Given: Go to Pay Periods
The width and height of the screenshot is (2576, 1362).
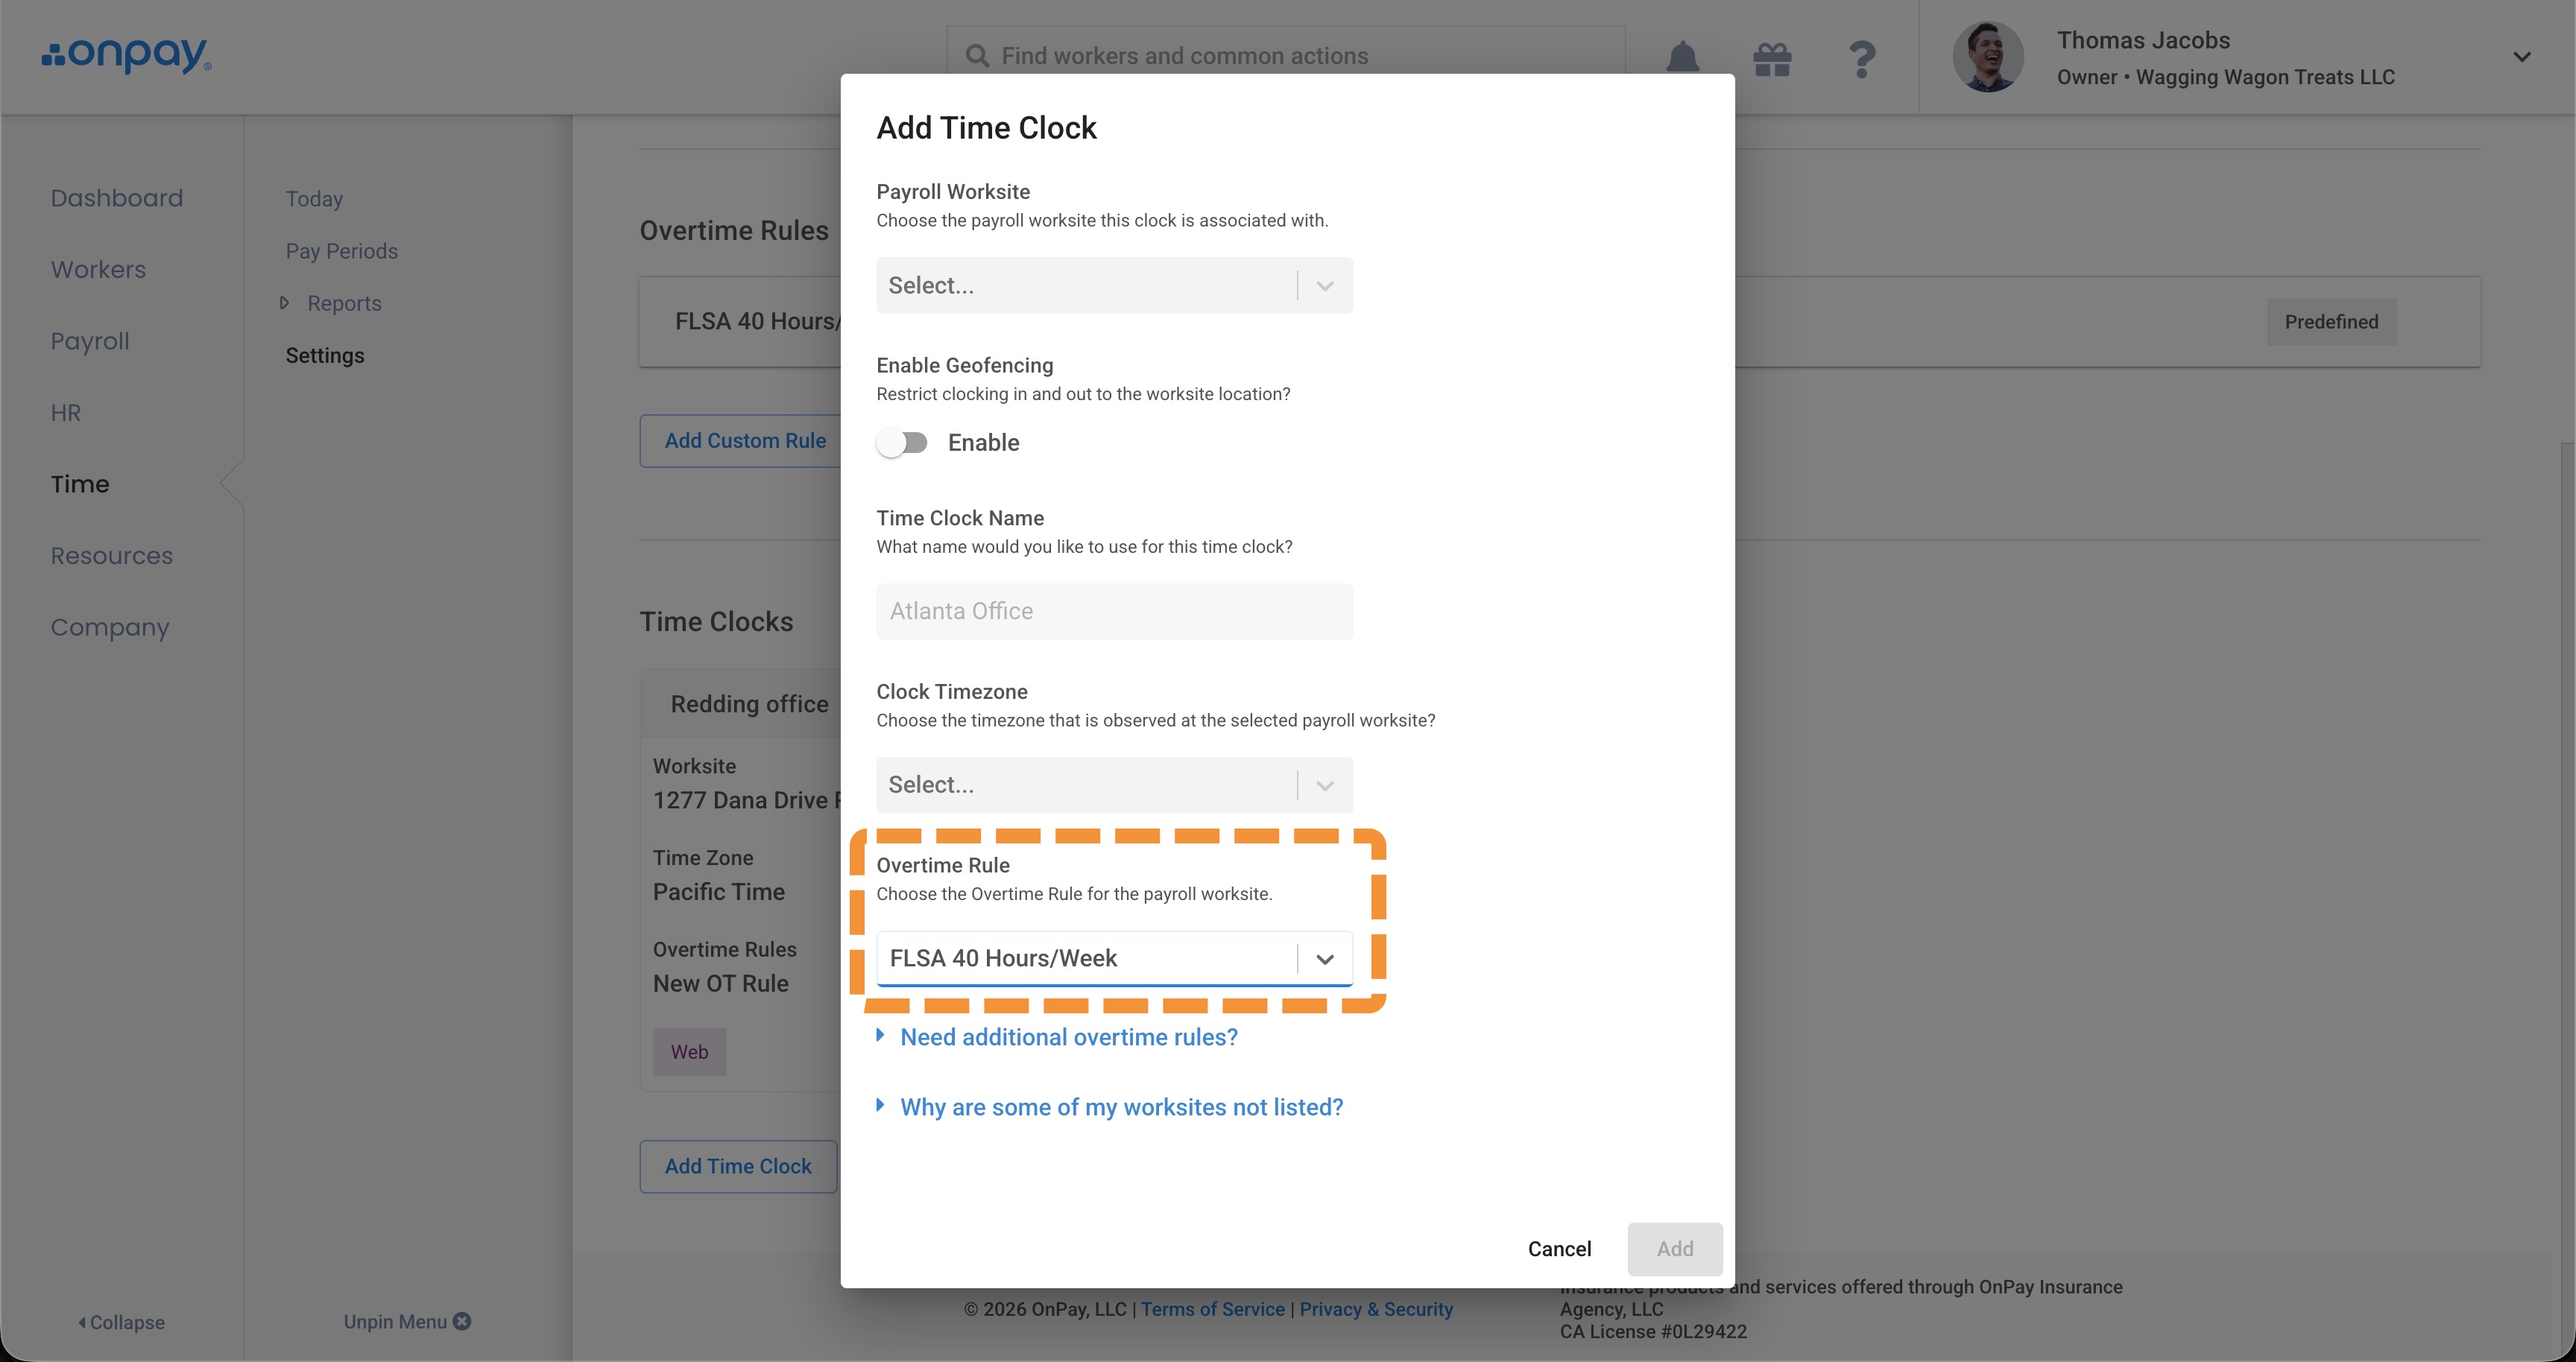Looking at the screenshot, I should 342,251.
